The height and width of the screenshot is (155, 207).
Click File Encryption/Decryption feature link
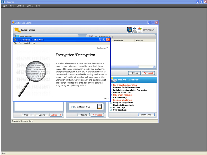125,85
